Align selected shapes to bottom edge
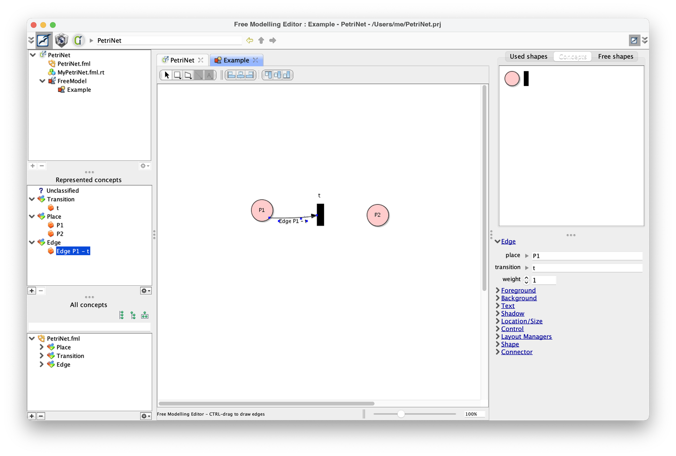The image size is (676, 456). coord(287,75)
